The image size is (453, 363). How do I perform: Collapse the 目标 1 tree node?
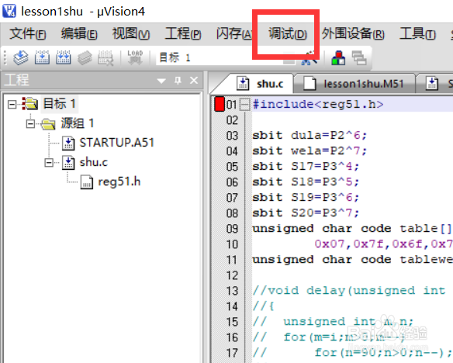pyautogui.click(x=12, y=104)
